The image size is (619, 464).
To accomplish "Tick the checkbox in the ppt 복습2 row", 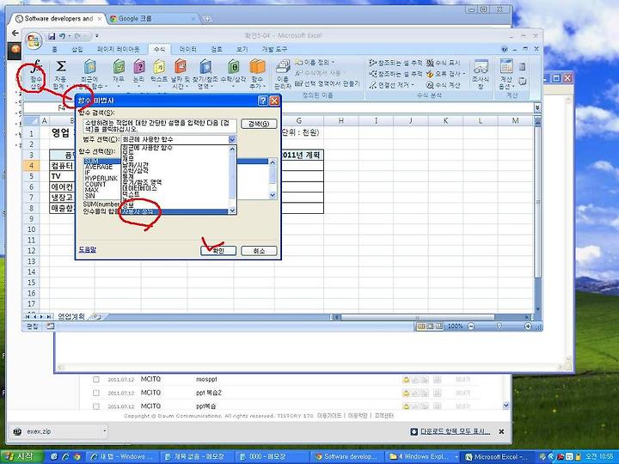I will (96, 393).
